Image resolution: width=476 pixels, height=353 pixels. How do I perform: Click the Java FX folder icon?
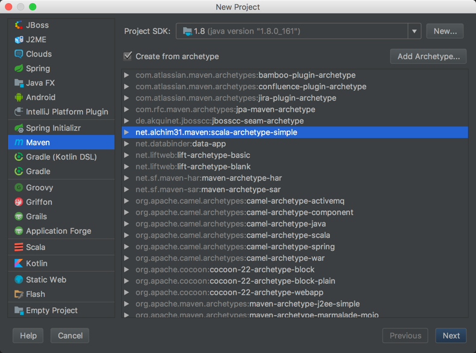pos(19,83)
